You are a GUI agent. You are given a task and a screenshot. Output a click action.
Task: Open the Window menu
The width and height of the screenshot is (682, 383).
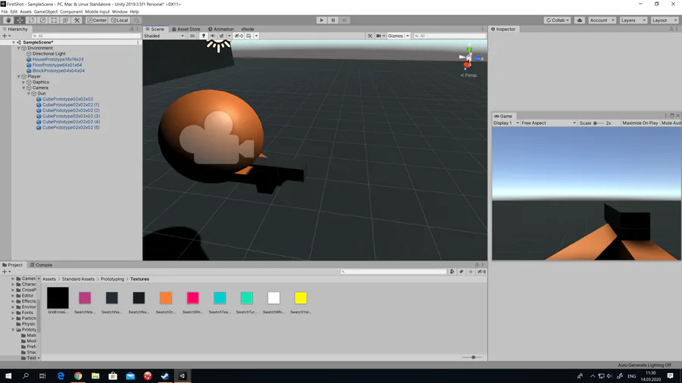(120, 11)
